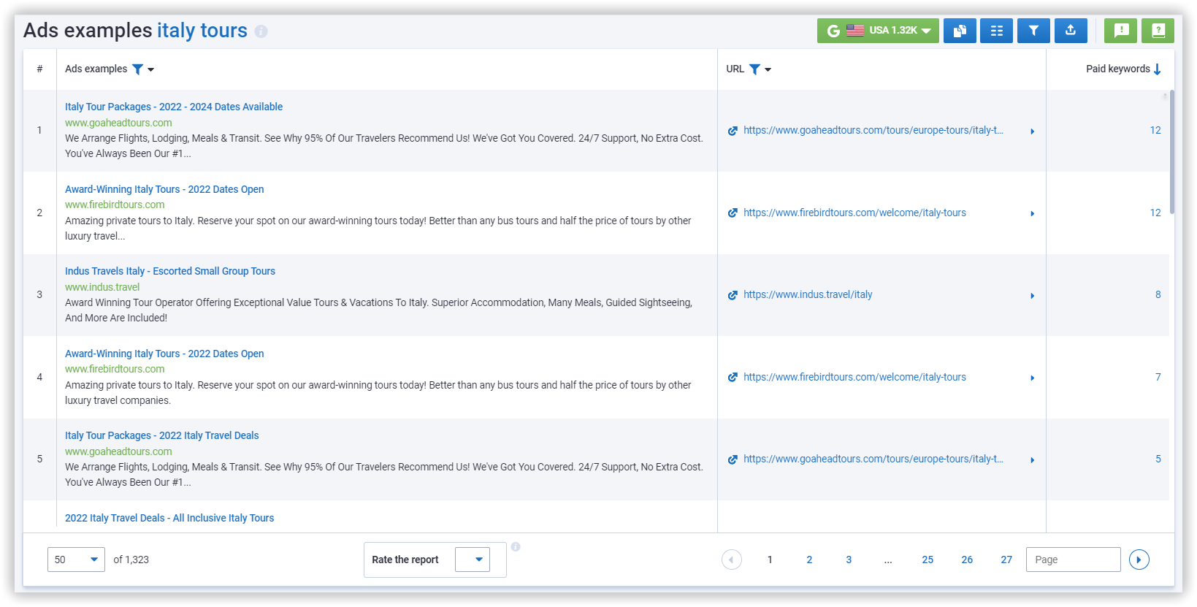The height and width of the screenshot is (607, 1197).
Task: Click the URL column filter icon
Action: coord(755,69)
